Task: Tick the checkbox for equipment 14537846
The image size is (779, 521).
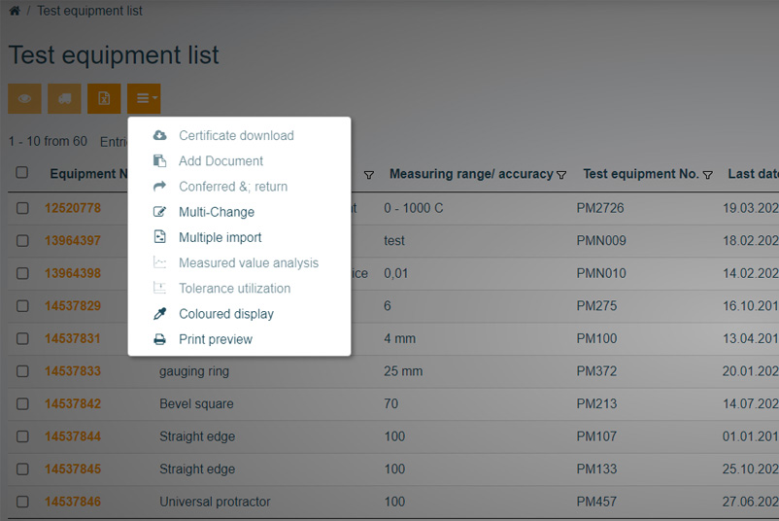Action: (22, 502)
